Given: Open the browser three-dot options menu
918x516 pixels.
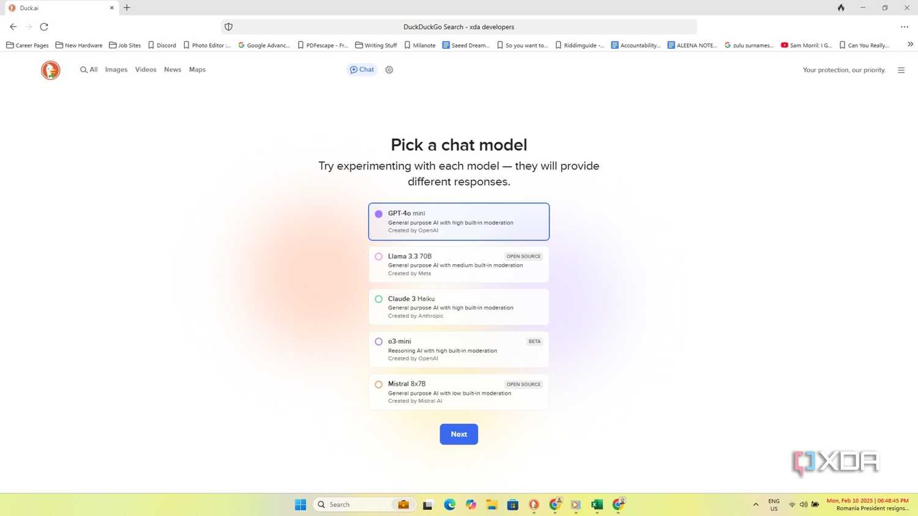Looking at the screenshot, I should [905, 27].
